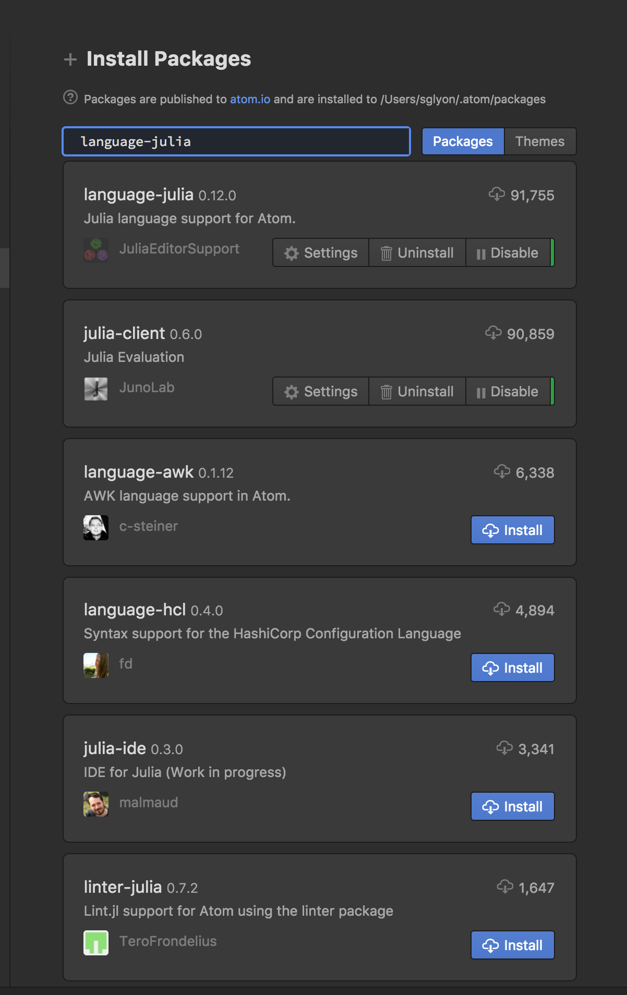Click the trash icon on julia-client's Uninstall button
The width and height of the screenshot is (627, 995).
pyautogui.click(x=387, y=391)
